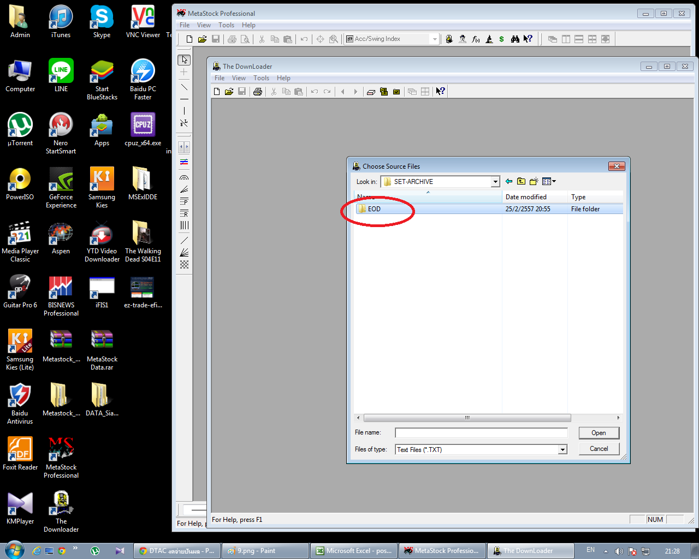
Task: Open File menu in The DownLoader
Action: [220, 78]
